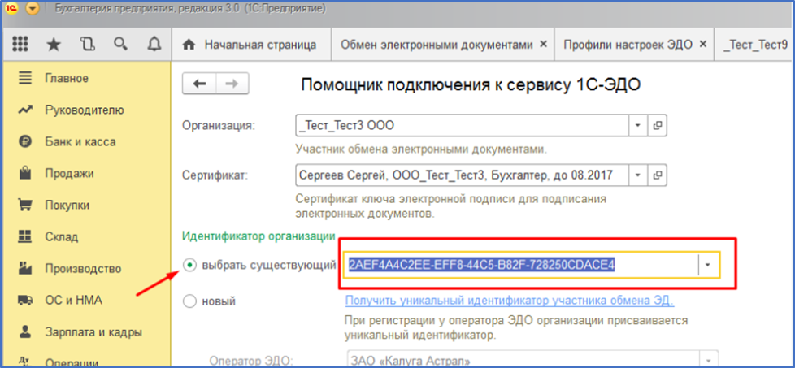Click the ОС и НМА truck icon
The width and height of the screenshot is (795, 368).
25,300
